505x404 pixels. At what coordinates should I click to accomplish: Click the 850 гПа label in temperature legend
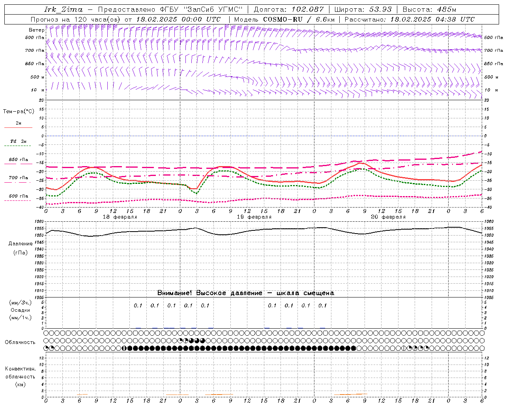19,160
